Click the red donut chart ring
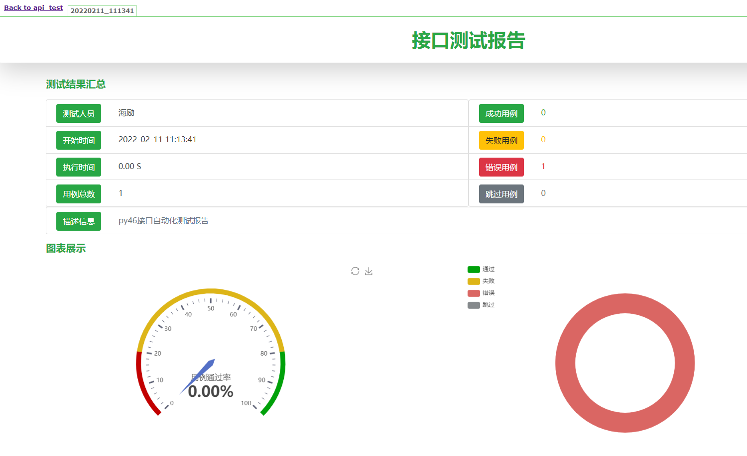 (625, 303)
